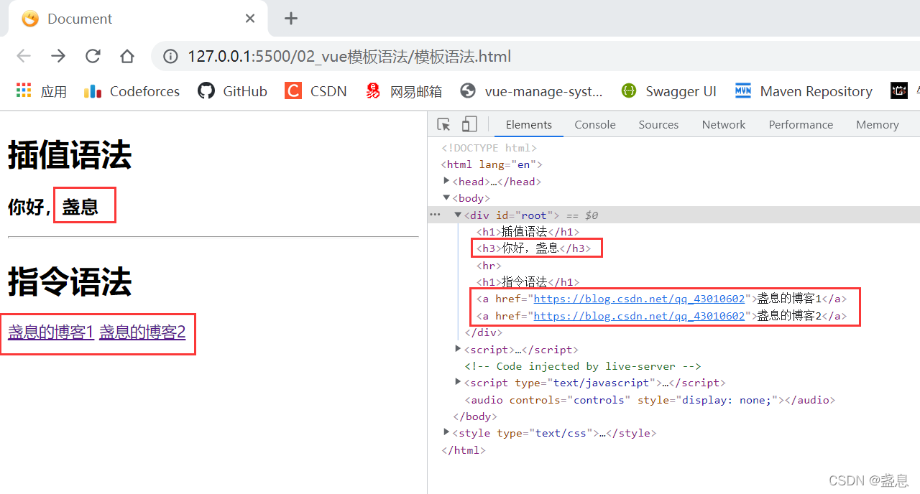Collapse the div id="root" node
This screenshot has width=920, height=494.
point(459,215)
